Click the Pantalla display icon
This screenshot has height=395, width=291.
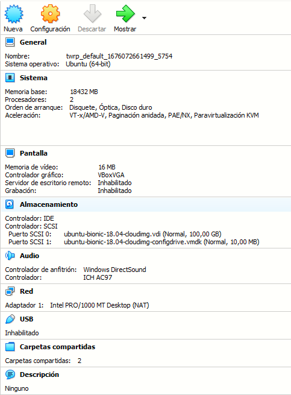[10, 153]
